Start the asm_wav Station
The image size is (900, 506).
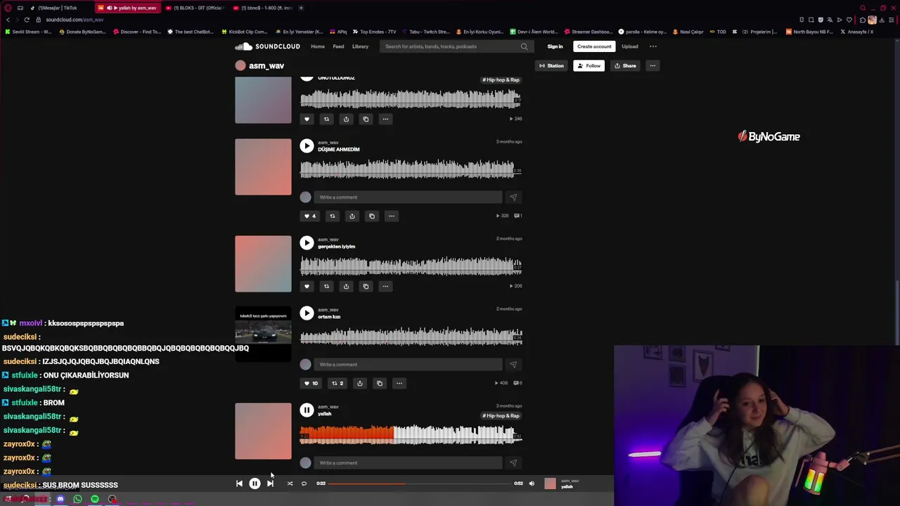coord(551,65)
